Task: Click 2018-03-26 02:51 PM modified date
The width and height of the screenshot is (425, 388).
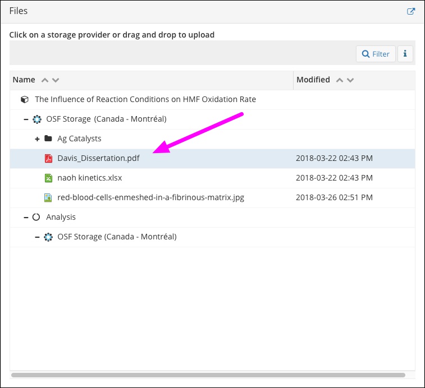Action: [334, 198]
